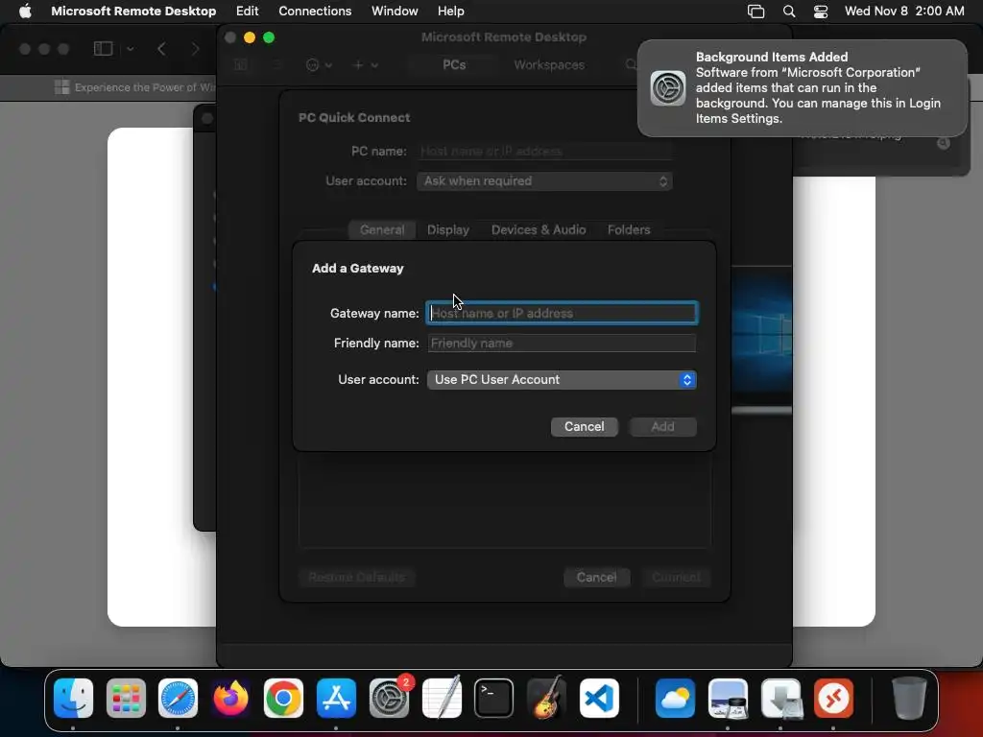
Task: Open Firefox from the Dock
Action: click(x=230, y=698)
